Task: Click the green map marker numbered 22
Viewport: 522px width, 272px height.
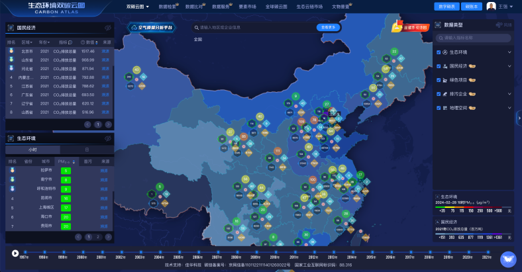Action: point(394,51)
